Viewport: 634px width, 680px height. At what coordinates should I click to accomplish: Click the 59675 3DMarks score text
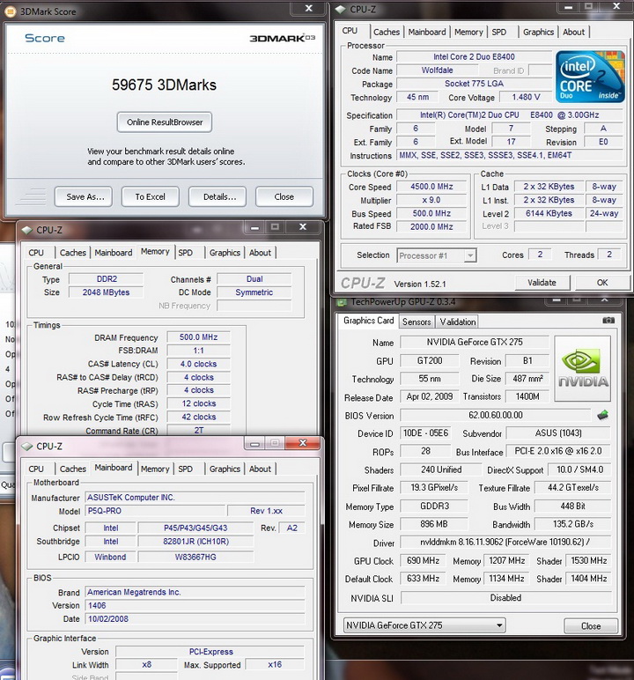point(164,85)
